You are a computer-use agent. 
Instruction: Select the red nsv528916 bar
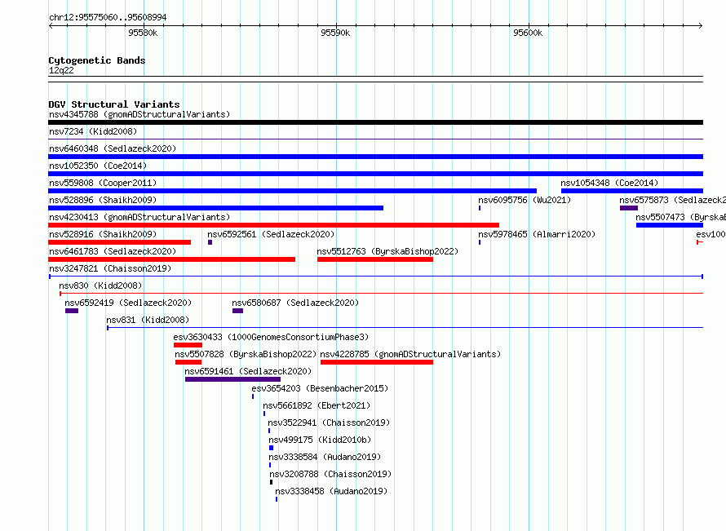119,242
